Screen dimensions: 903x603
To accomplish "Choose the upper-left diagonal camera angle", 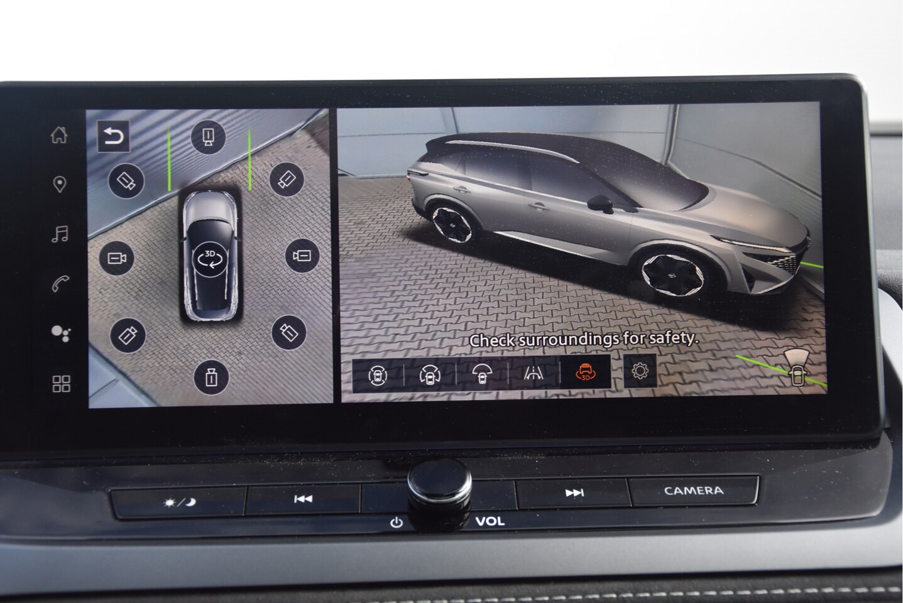I will coord(127,181).
